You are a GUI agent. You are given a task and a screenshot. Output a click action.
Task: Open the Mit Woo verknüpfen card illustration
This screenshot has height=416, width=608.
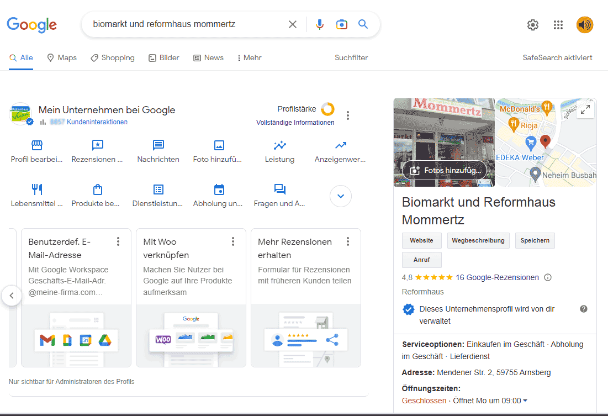coord(191,336)
